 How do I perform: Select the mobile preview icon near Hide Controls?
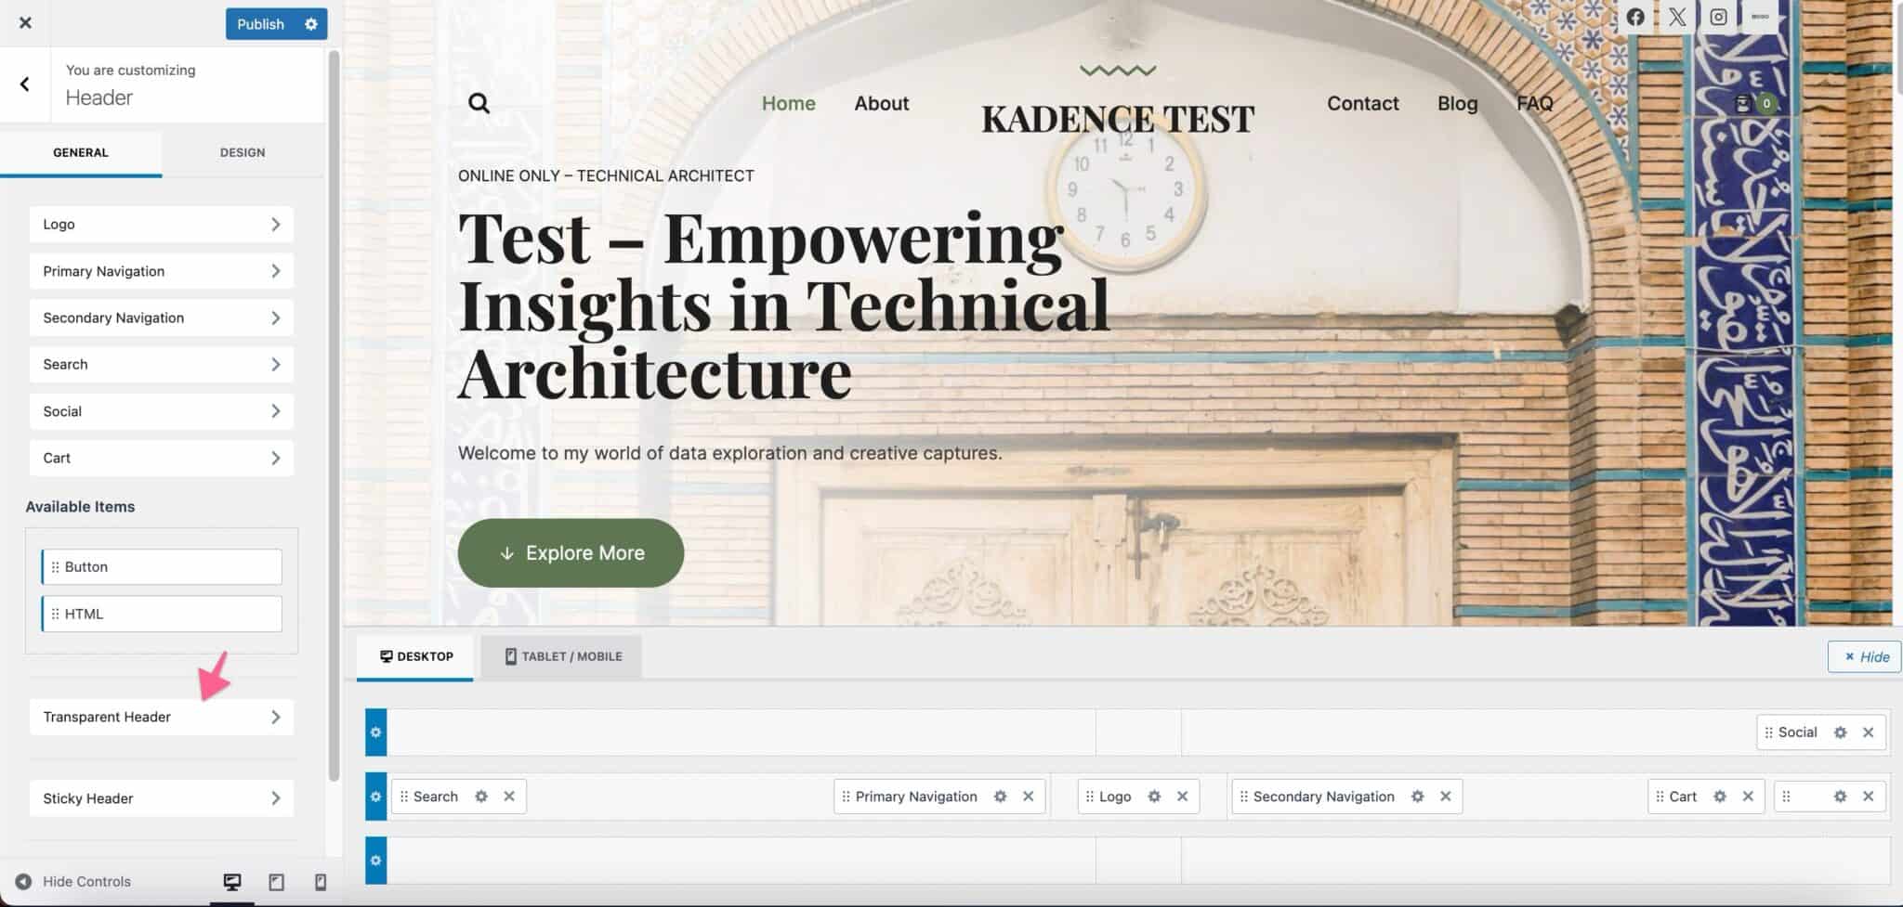tap(321, 881)
